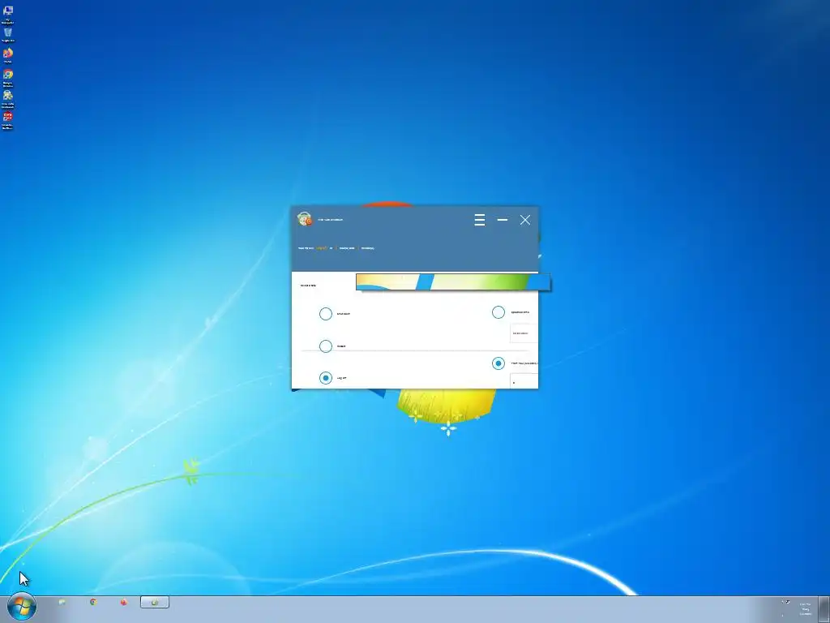This screenshot has height=623, width=830.
Task: Click the input field below the From now radio
Action: [x=524, y=381]
